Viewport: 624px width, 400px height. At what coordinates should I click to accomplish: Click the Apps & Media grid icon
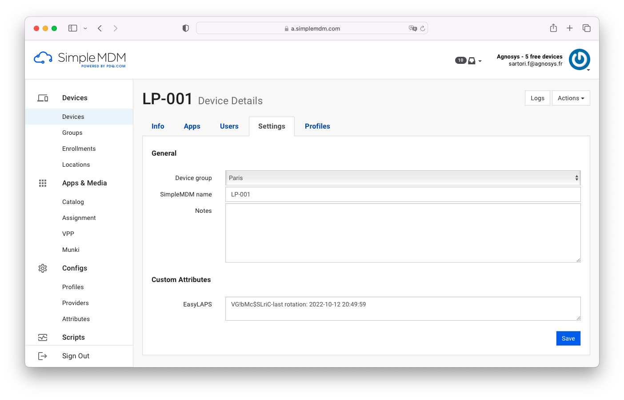tap(43, 183)
